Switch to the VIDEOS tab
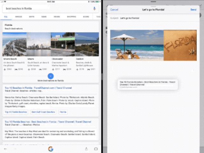The width and height of the screenshot is (204, 153). [57, 17]
